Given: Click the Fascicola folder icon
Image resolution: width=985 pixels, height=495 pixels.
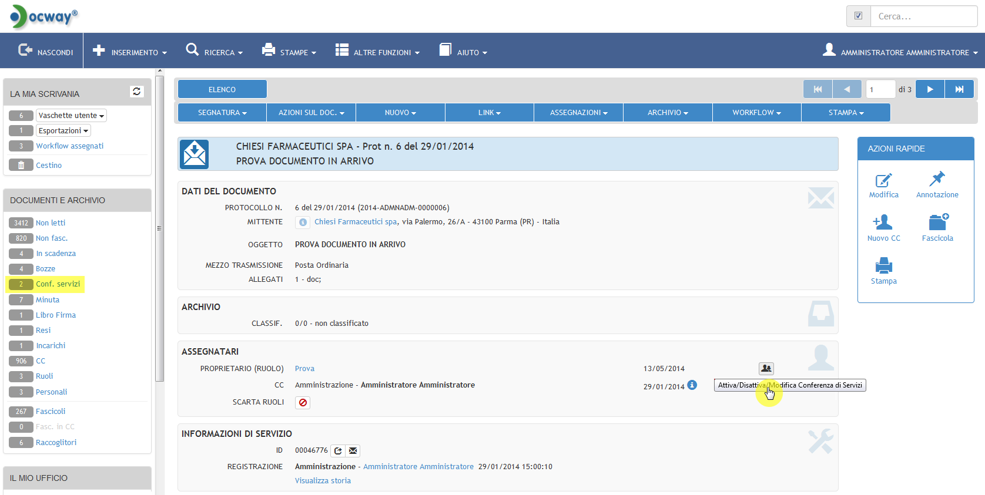Looking at the screenshot, I should [937, 223].
